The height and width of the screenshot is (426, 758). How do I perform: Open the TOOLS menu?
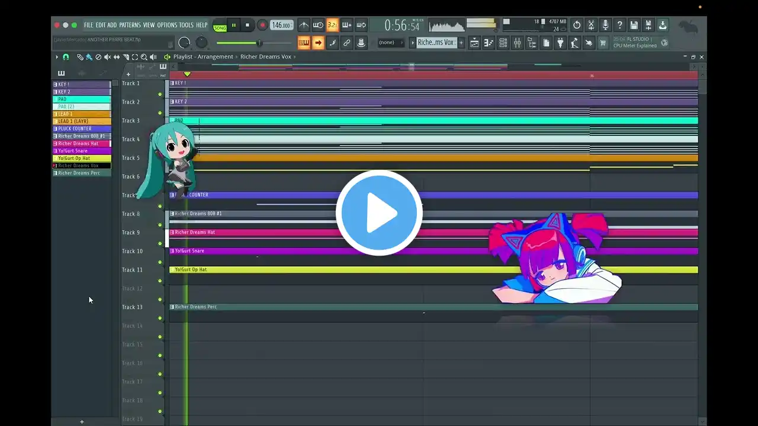coord(187,25)
